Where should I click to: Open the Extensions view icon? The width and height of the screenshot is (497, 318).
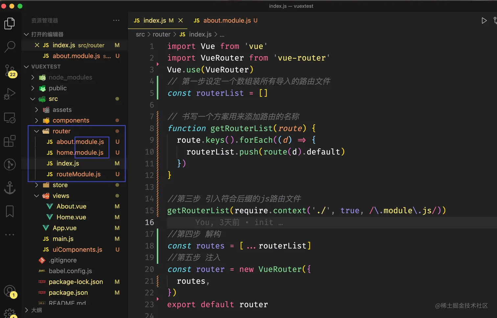coord(10,141)
